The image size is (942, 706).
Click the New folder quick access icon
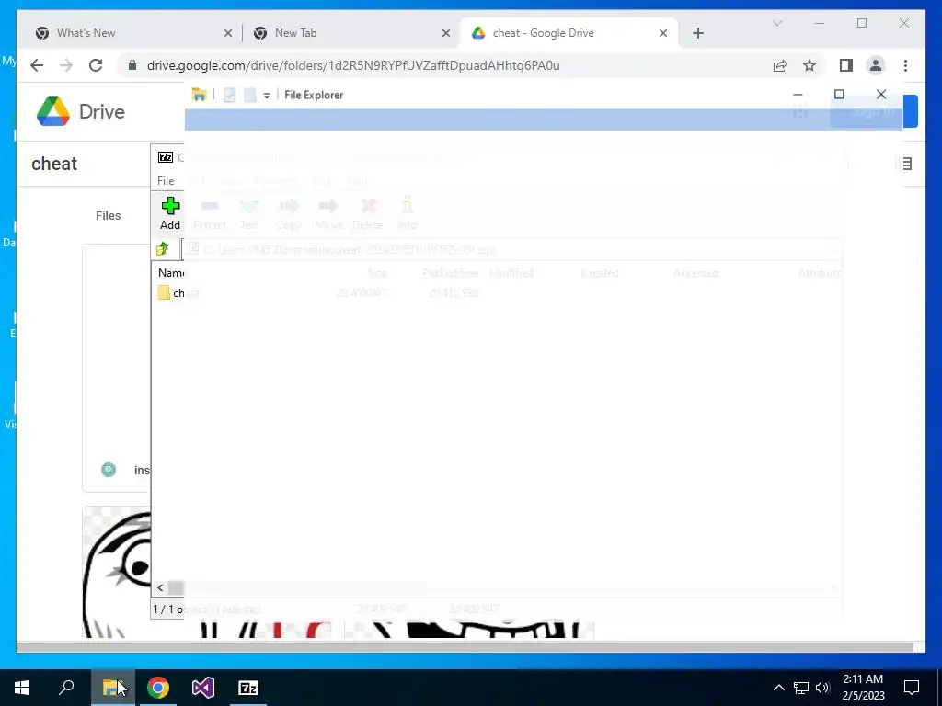tap(250, 95)
